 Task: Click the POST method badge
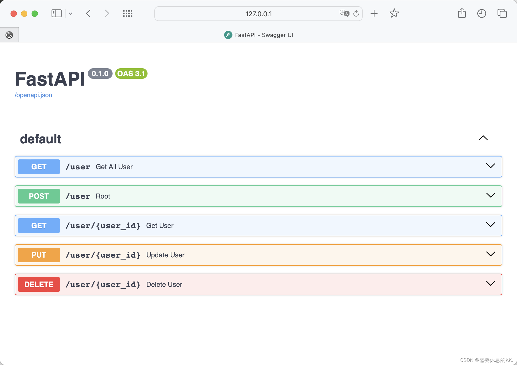(39, 196)
